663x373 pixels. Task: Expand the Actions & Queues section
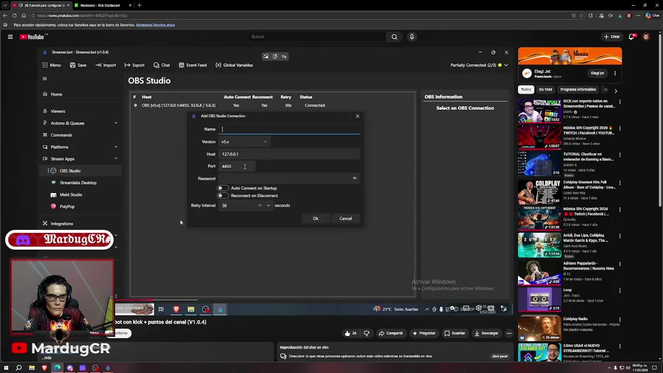(116, 123)
